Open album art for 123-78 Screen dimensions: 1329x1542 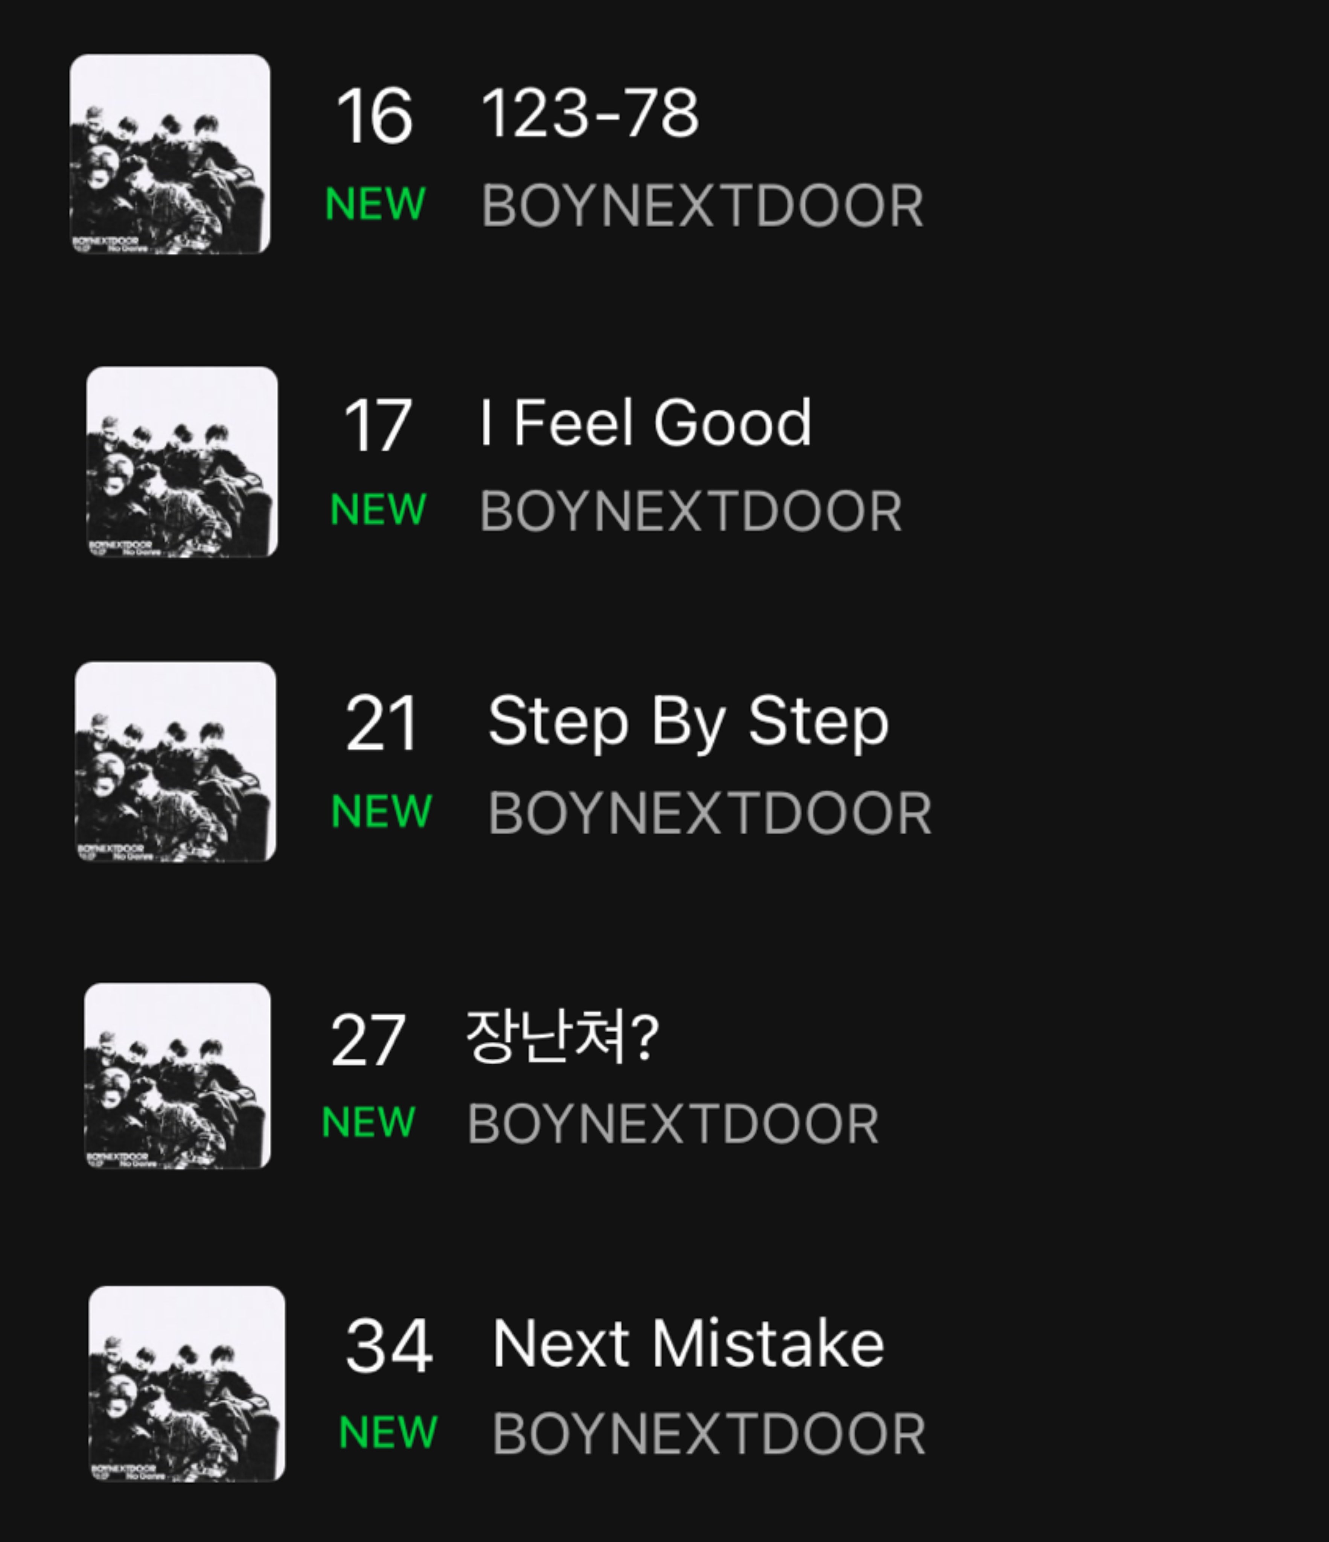(170, 154)
